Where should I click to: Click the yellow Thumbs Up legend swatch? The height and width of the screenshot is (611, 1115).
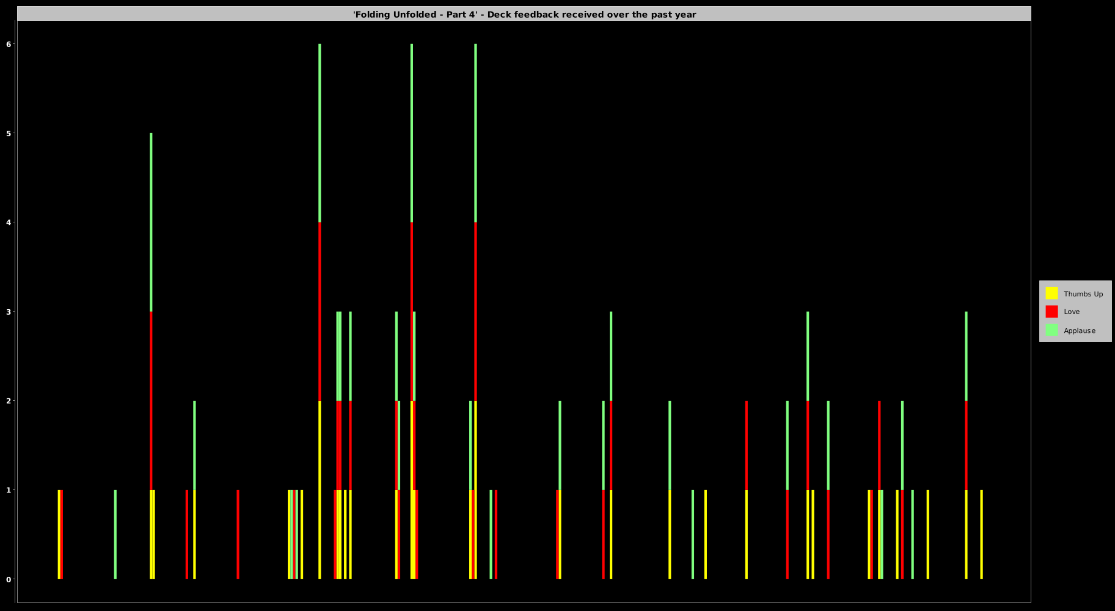[x=1051, y=293]
